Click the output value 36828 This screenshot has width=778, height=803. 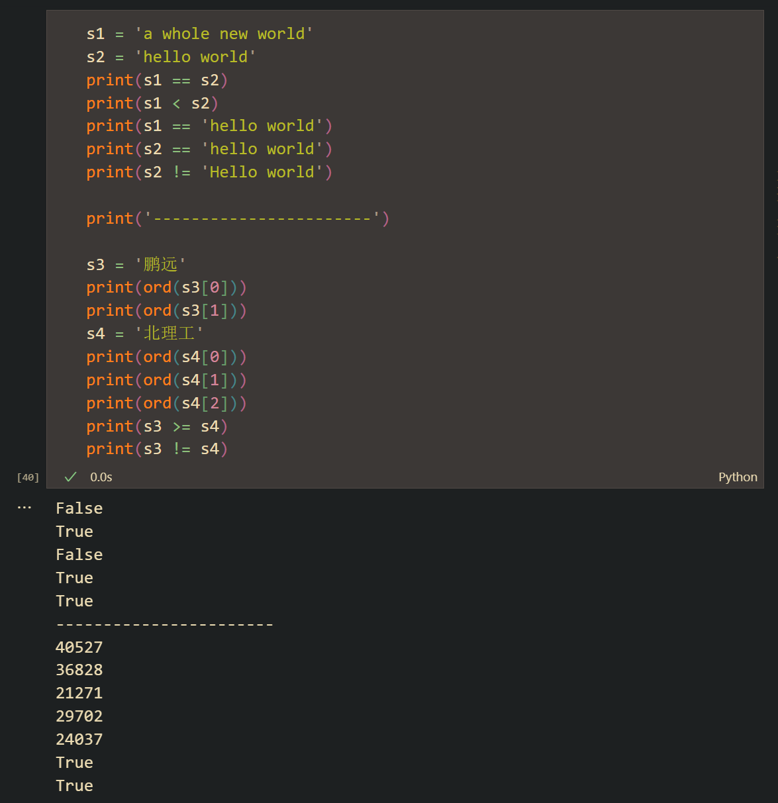tap(79, 670)
